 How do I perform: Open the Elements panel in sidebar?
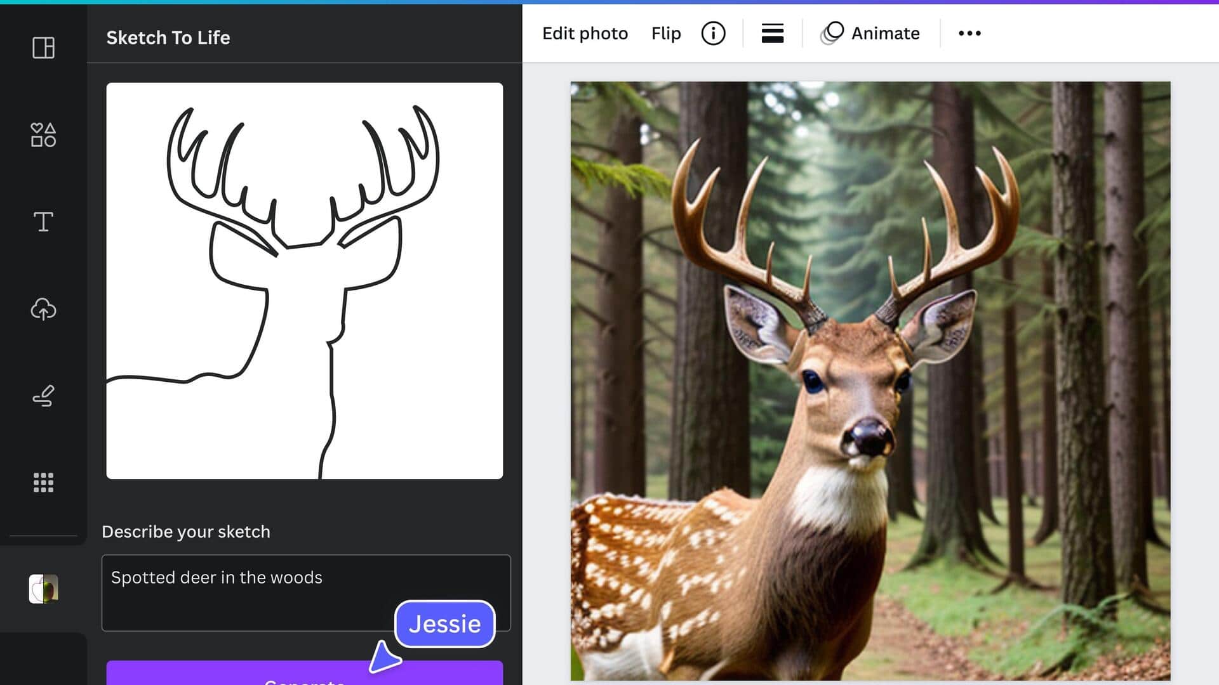43,135
